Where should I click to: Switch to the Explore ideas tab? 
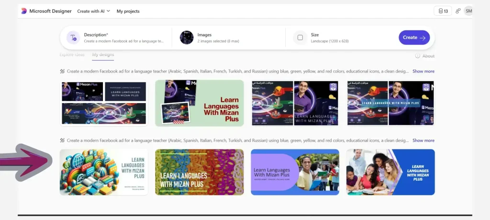(72, 54)
